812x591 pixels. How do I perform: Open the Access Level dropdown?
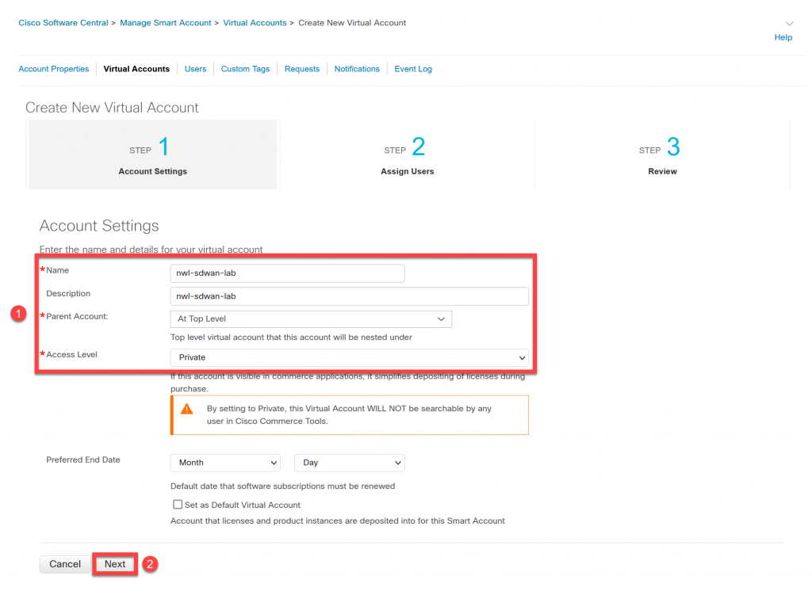[x=350, y=357]
